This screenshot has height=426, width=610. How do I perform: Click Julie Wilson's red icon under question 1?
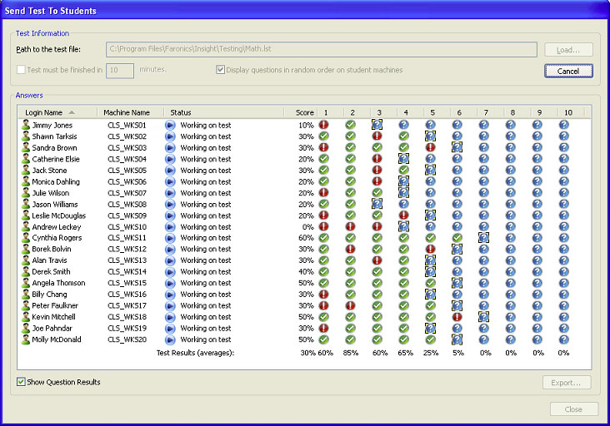pos(323,192)
